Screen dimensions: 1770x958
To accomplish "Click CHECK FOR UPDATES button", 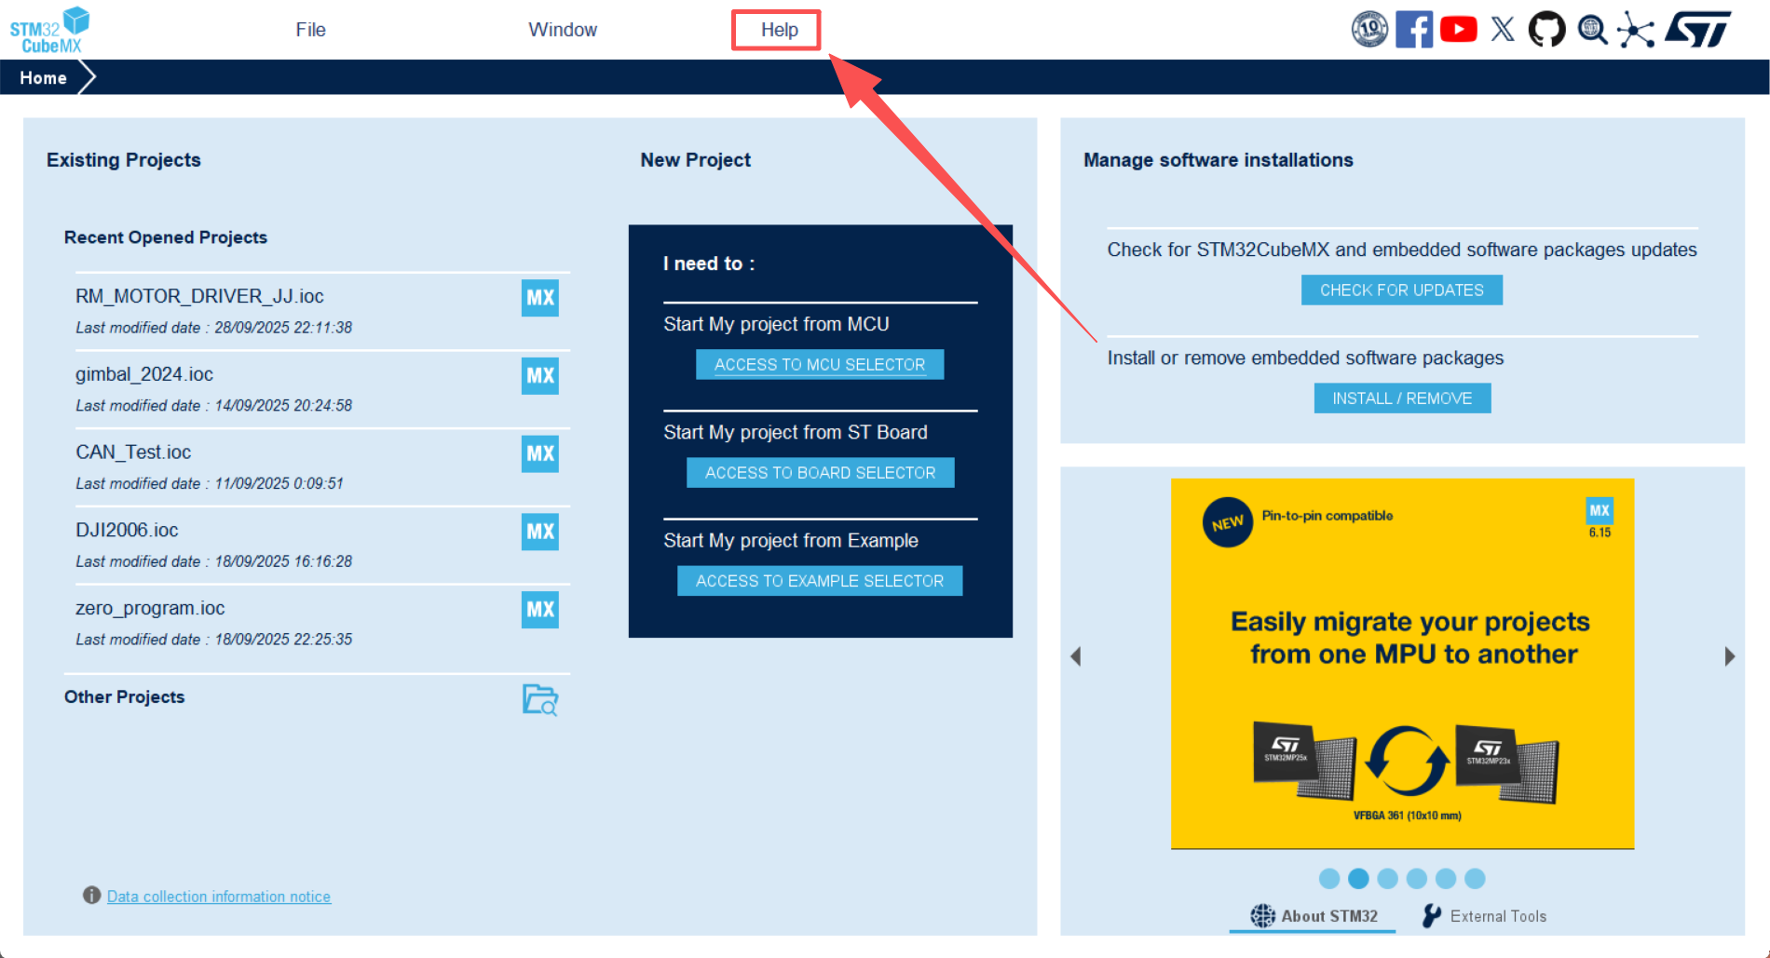I will 1402,290.
